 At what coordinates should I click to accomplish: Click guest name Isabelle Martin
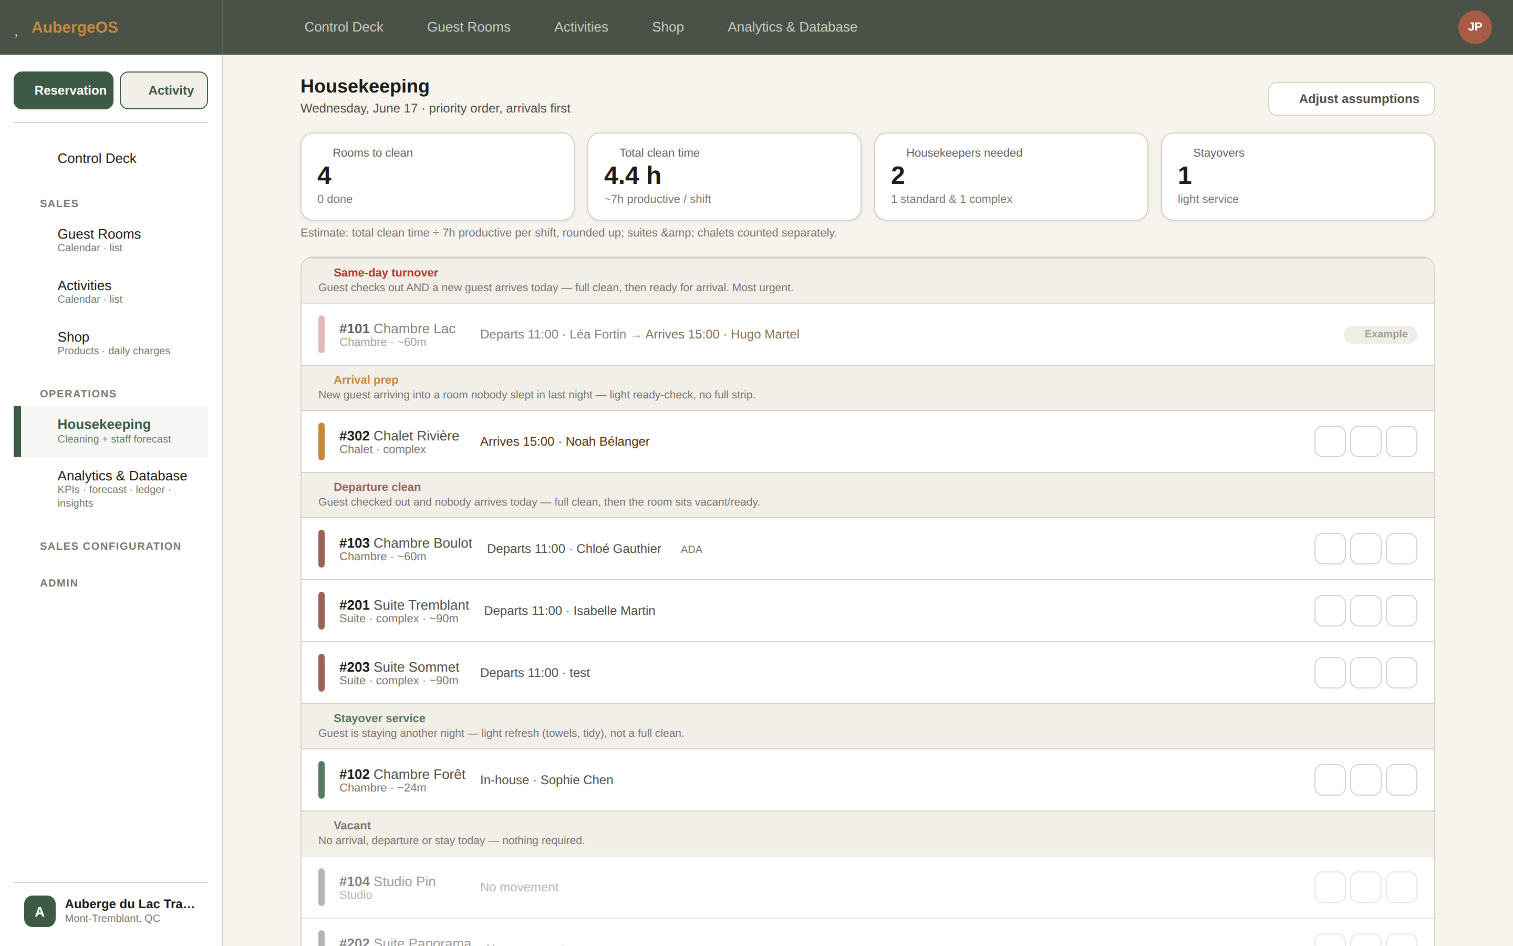coord(614,610)
